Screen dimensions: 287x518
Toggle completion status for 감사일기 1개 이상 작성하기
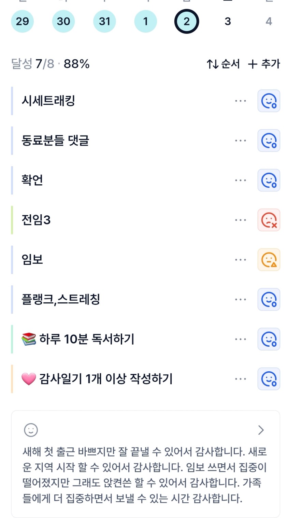269,379
